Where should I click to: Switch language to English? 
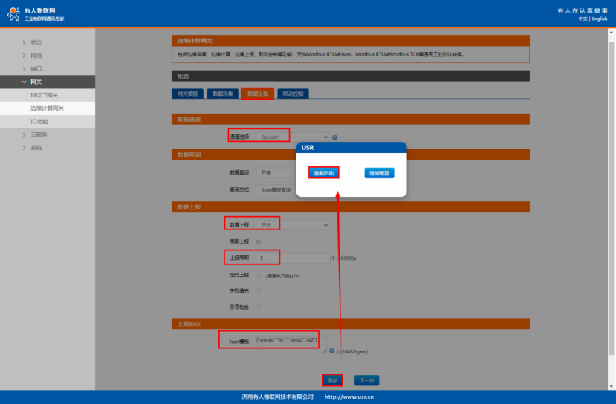pos(600,19)
